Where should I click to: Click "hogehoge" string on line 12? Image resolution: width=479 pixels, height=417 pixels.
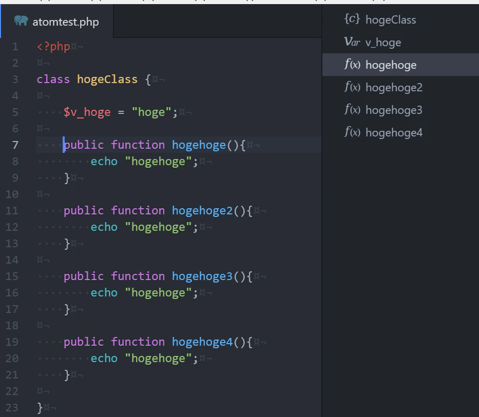tap(158, 227)
